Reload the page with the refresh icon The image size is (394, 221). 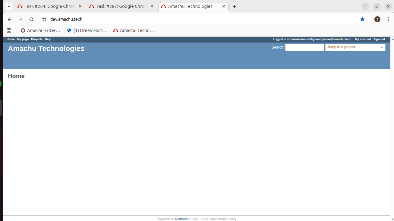(31, 19)
